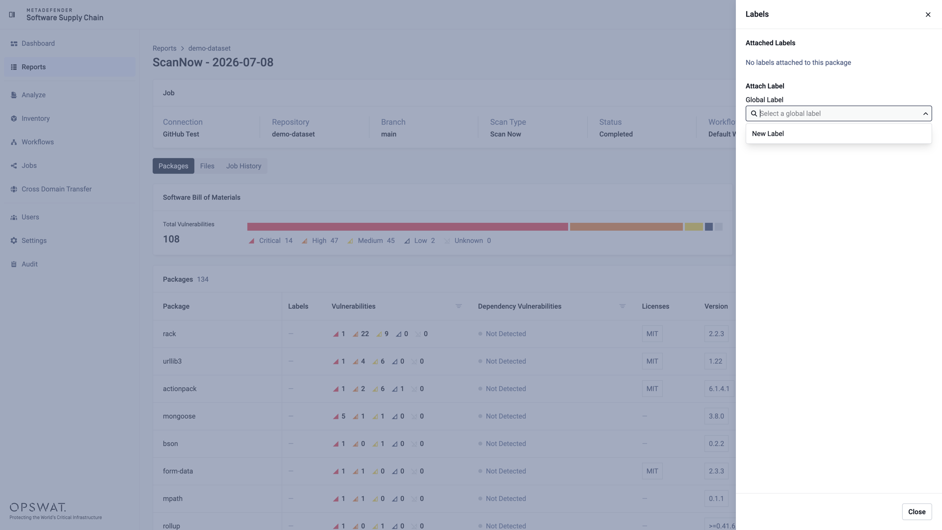This screenshot has width=942, height=530.
Task: Click the Package column header
Action: [176, 307]
